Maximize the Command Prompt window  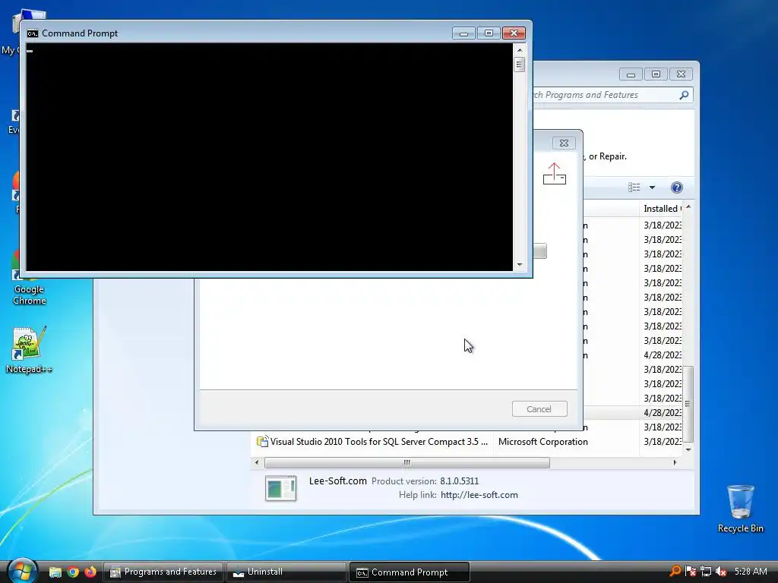tap(489, 33)
